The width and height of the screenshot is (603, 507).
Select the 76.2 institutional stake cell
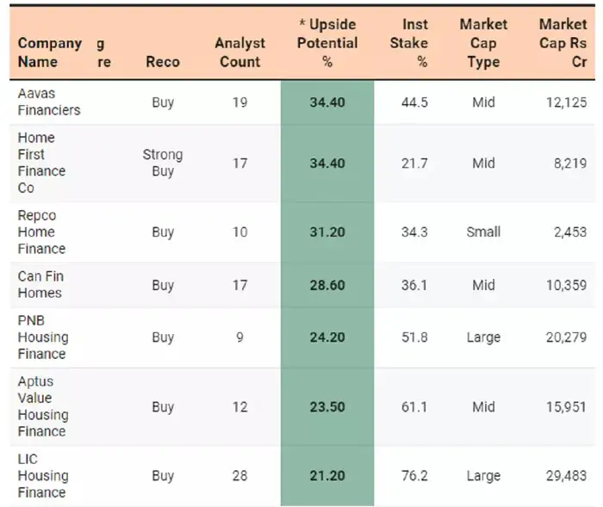click(414, 475)
